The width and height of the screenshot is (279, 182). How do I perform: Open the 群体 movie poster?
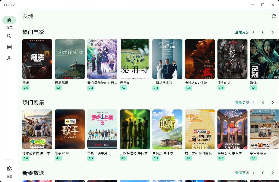(x=264, y=59)
